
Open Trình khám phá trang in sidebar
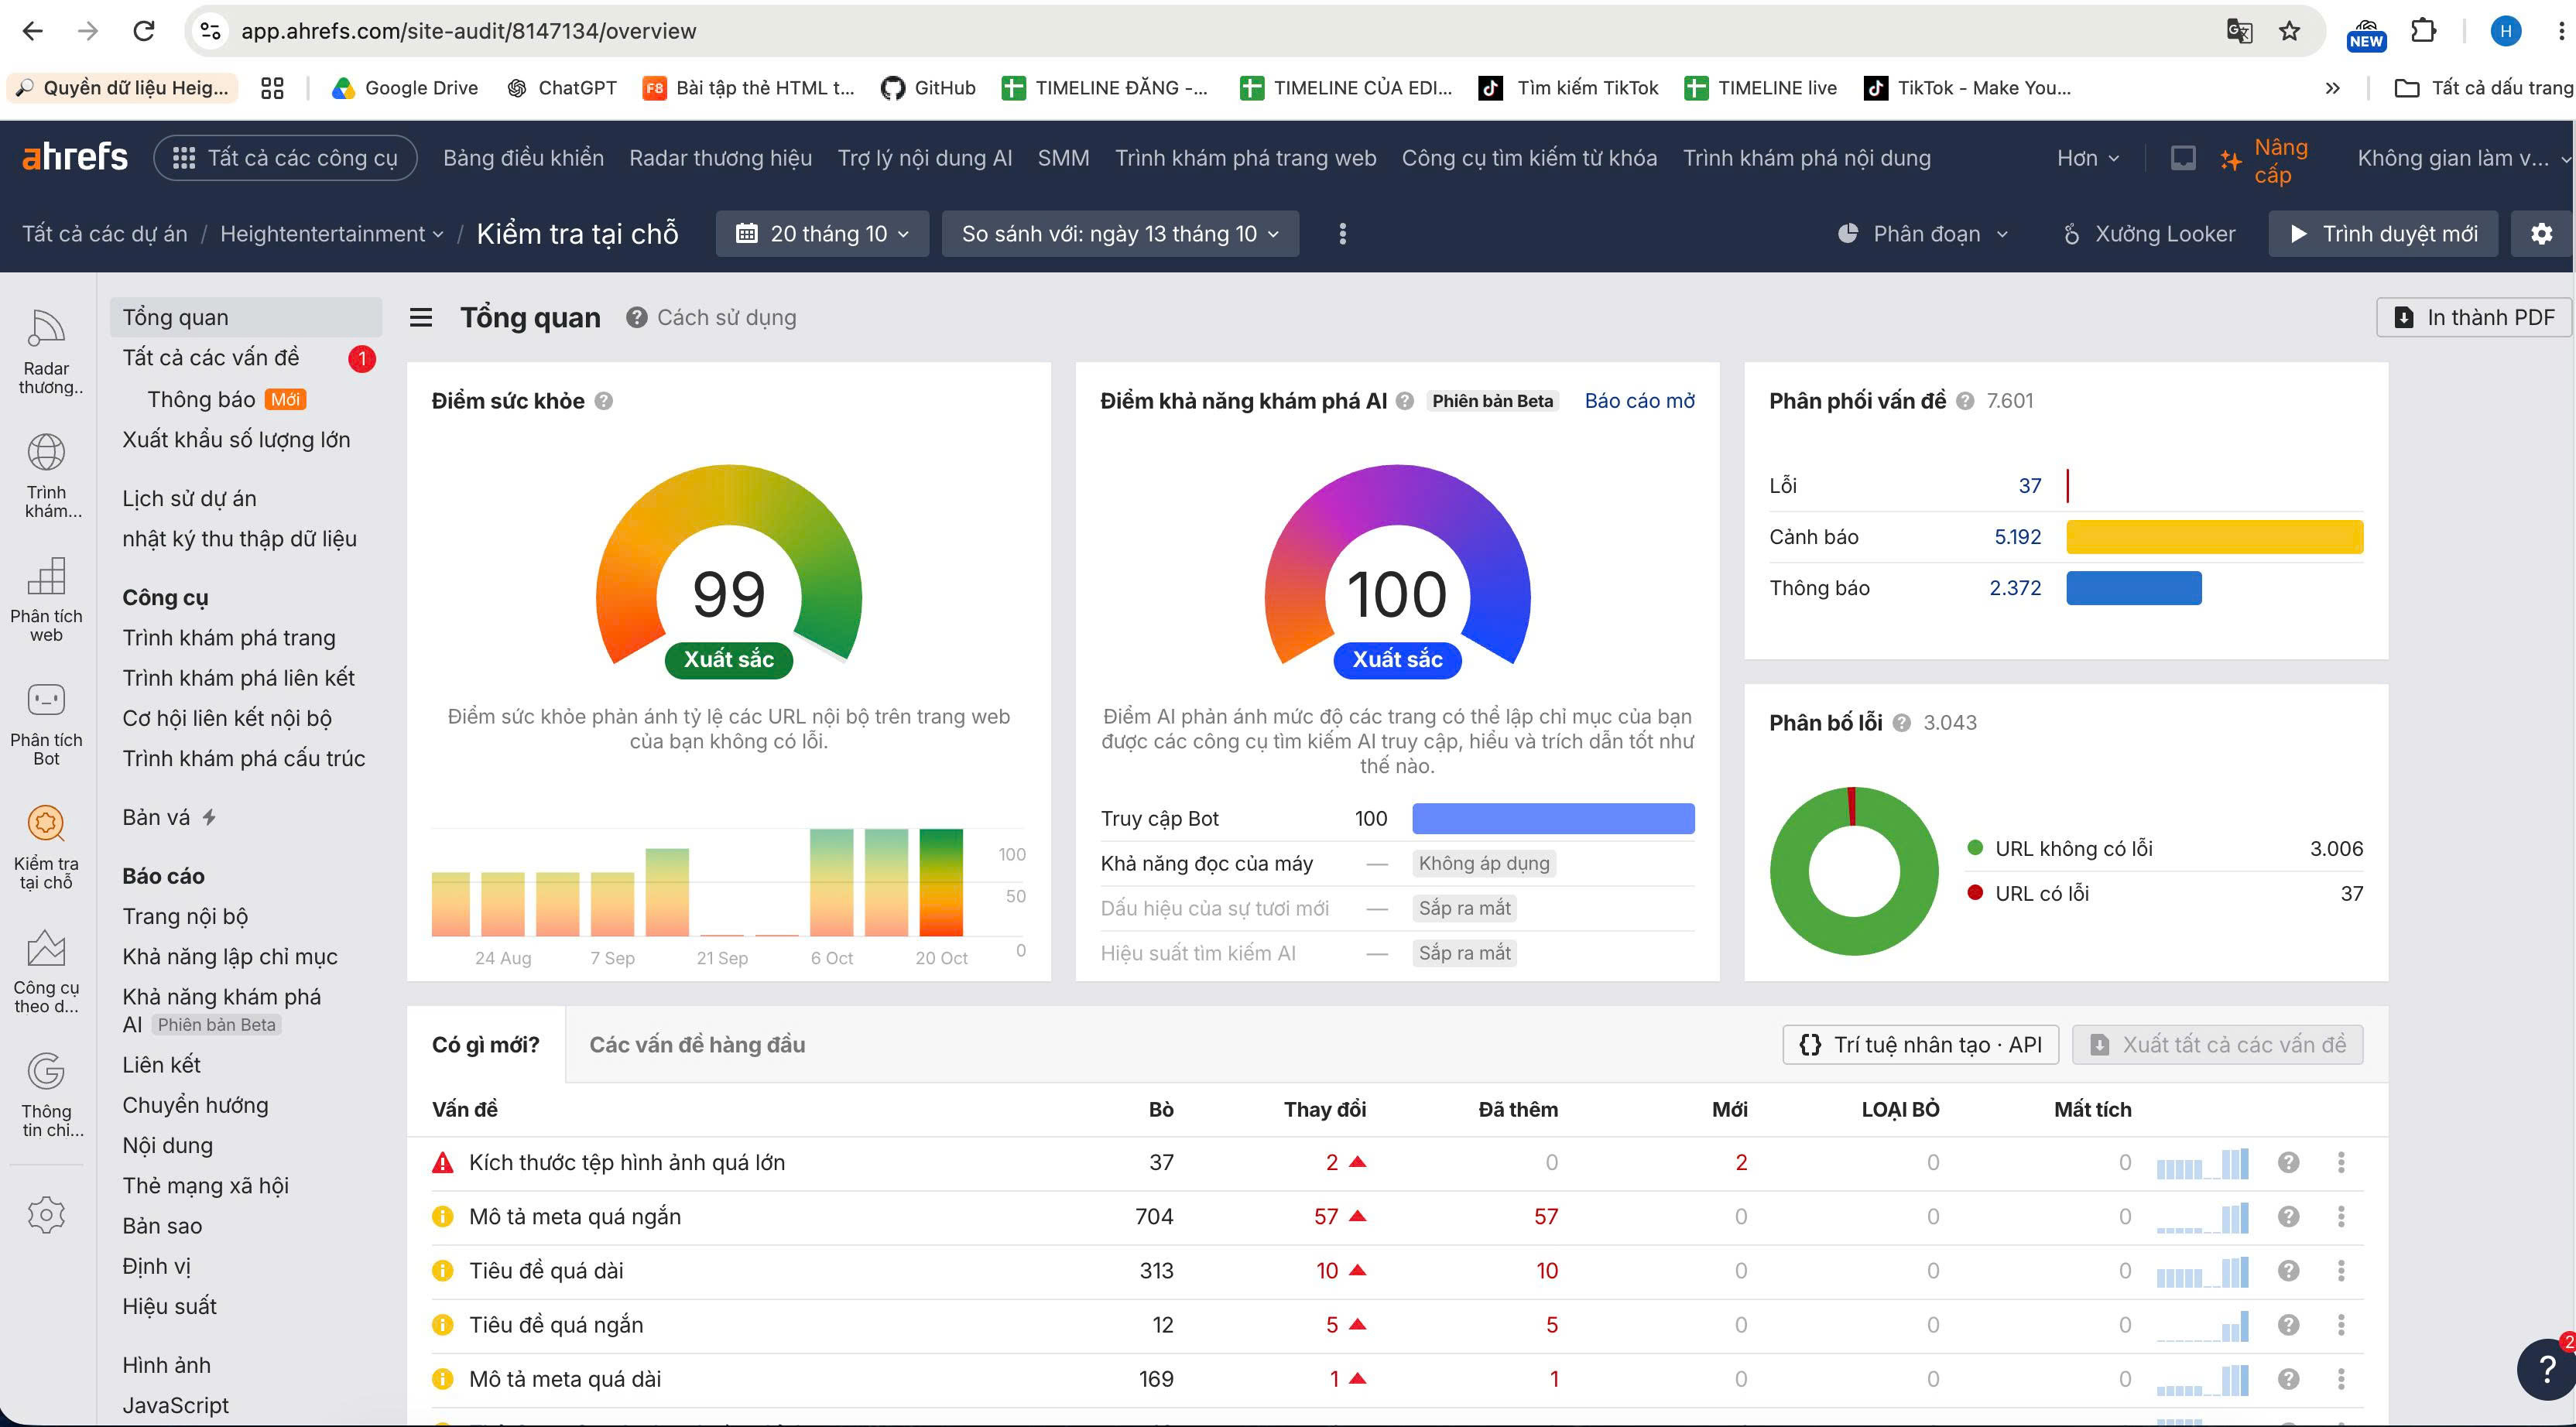tap(229, 638)
